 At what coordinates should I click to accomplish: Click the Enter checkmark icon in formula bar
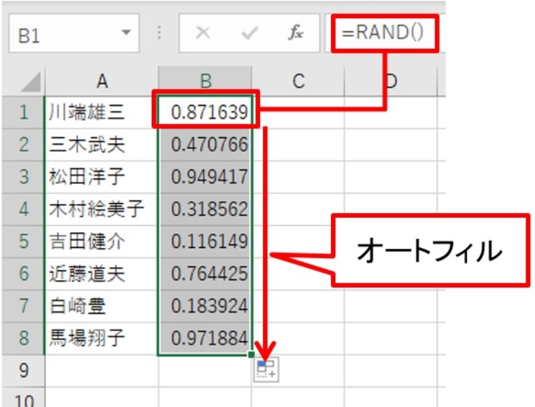(x=249, y=33)
